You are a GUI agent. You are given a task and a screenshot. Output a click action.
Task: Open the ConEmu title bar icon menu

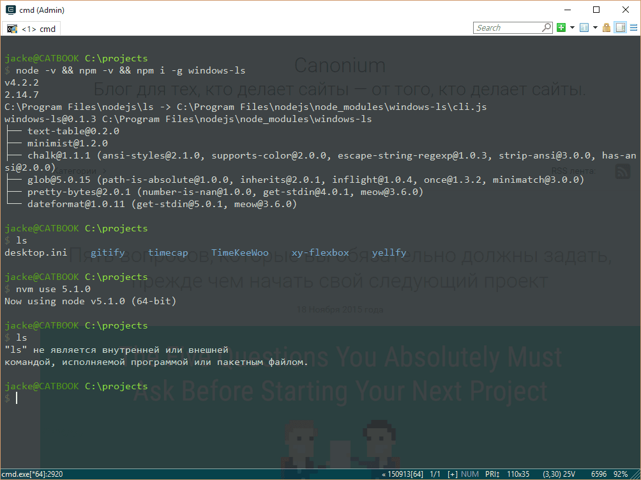coord(10,10)
